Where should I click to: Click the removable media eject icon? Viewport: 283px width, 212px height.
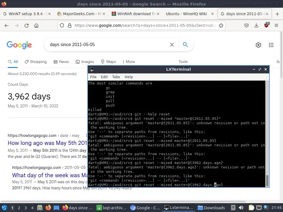click(233, 208)
